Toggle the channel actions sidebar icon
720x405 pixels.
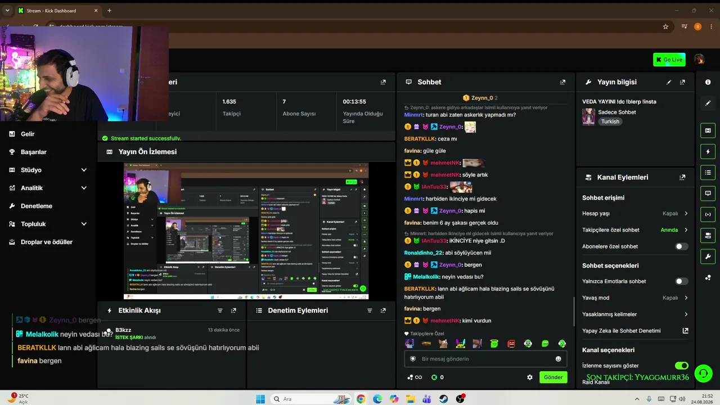708,235
